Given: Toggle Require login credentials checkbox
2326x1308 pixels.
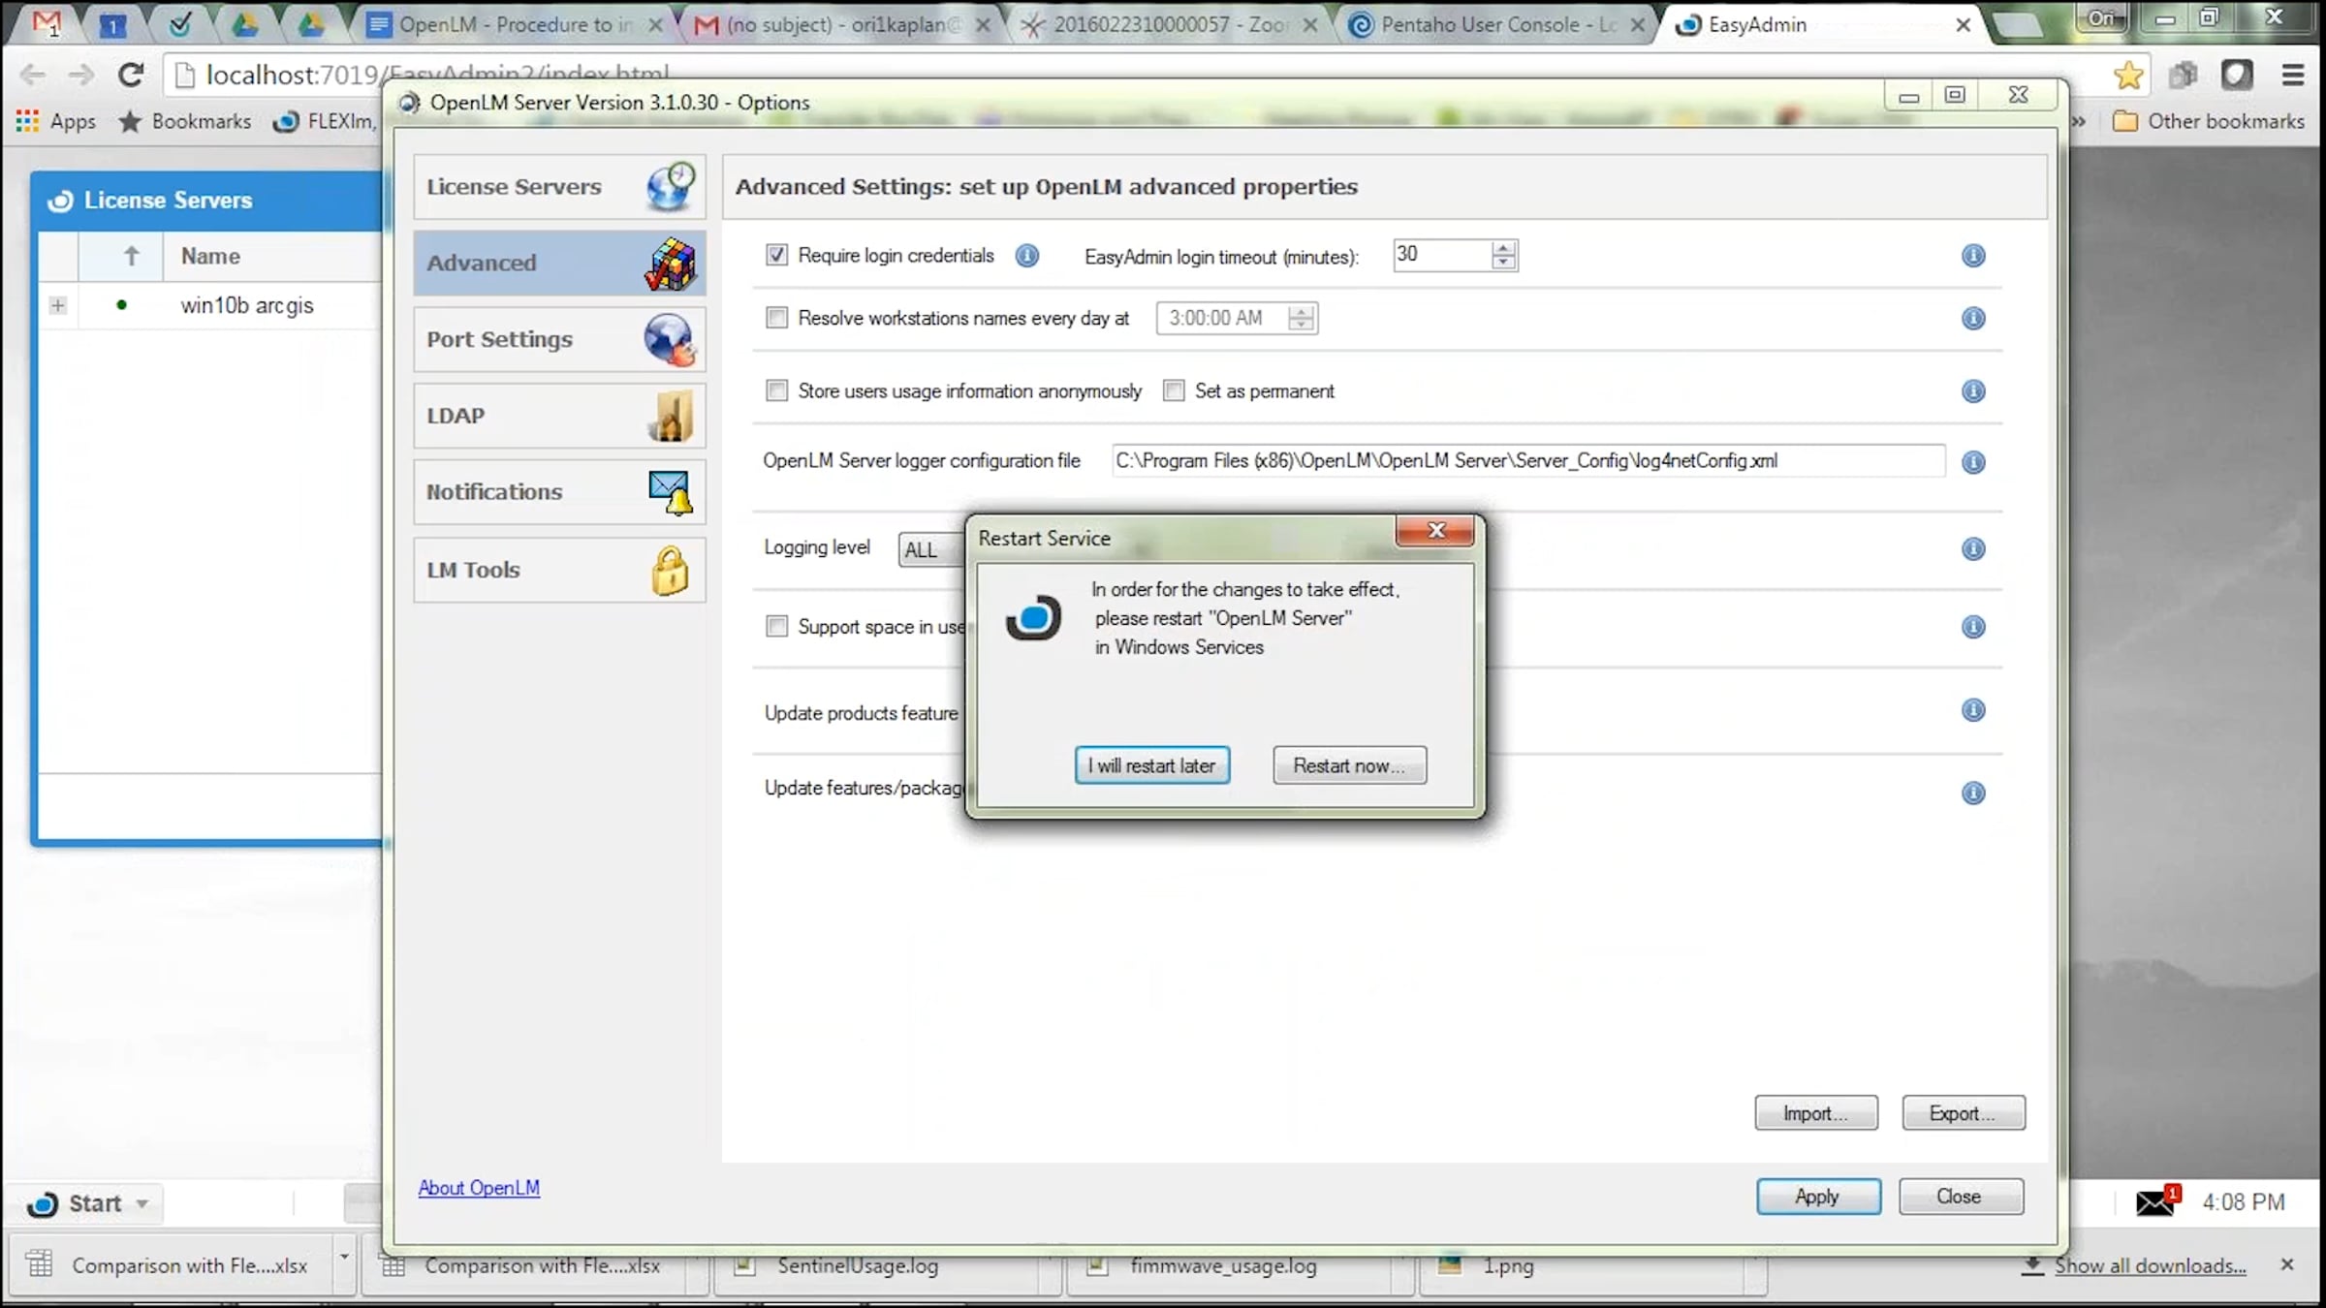Looking at the screenshot, I should (776, 255).
